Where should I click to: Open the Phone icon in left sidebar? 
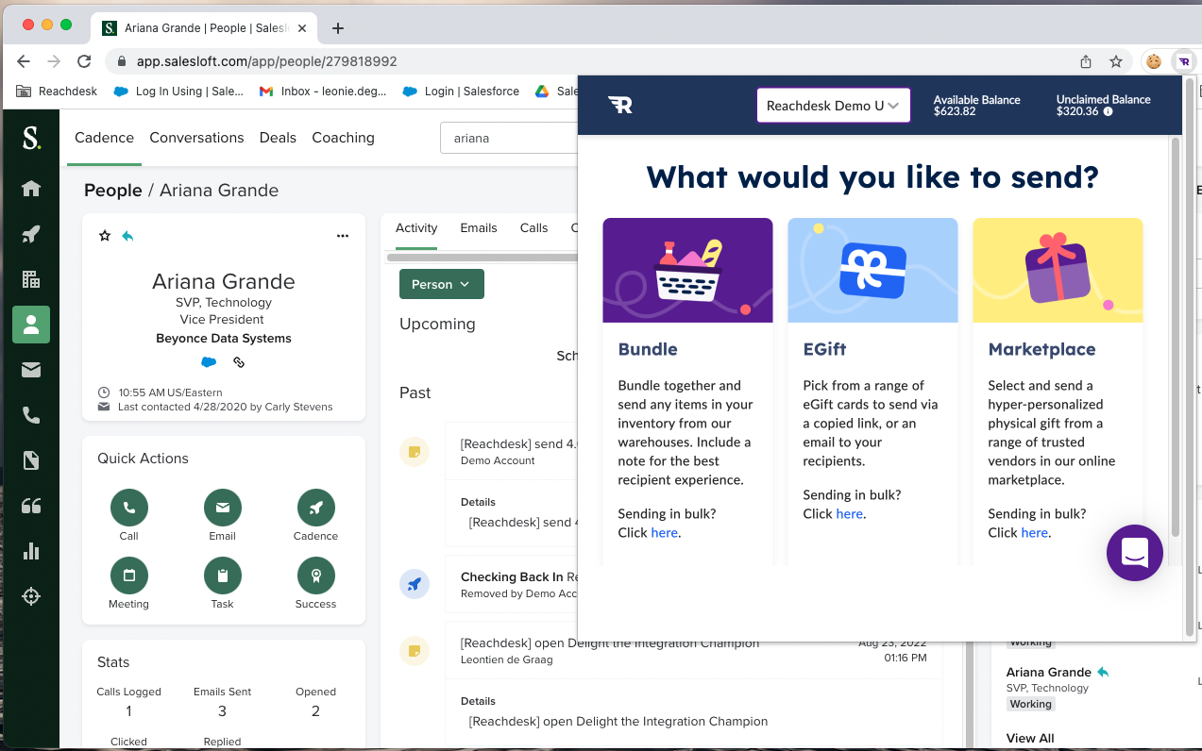[x=31, y=415]
